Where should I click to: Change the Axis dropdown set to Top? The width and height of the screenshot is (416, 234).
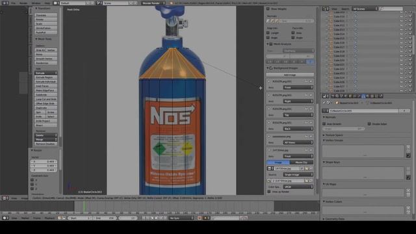pyautogui.click(x=298, y=115)
